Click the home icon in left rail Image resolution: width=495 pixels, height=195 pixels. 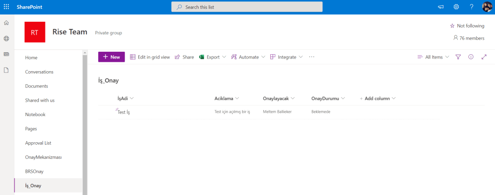[x=6, y=23]
